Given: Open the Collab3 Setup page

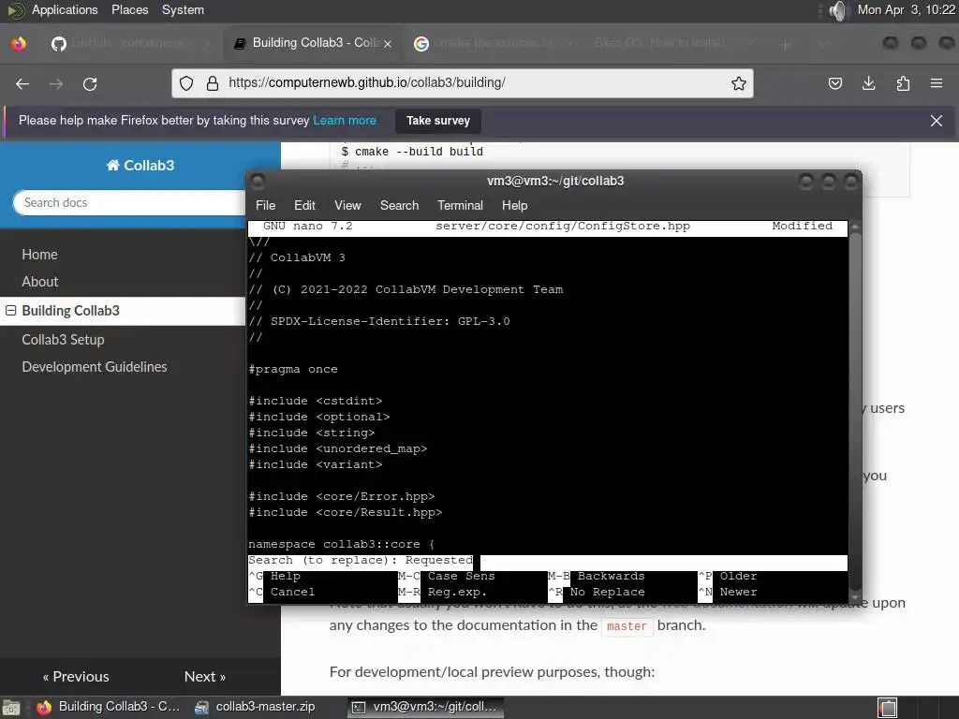Looking at the screenshot, I should point(63,339).
